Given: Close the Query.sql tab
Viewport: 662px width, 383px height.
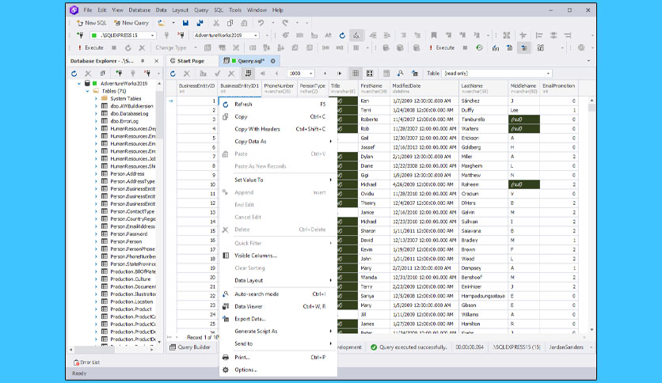Looking at the screenshot, I should pyautogui.click(x=272, y=61).
